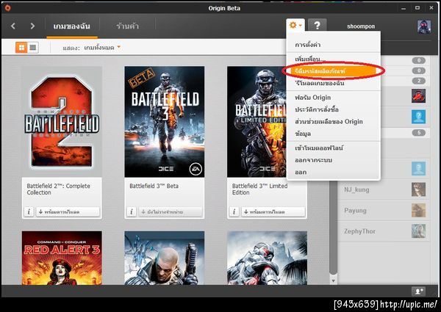441x312 pixels.
Task: Open the เกมของฉัน tab
Action: coord(72,26)
